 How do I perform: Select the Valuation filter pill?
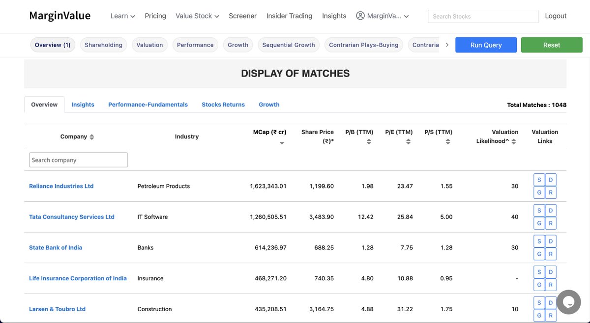149,45
